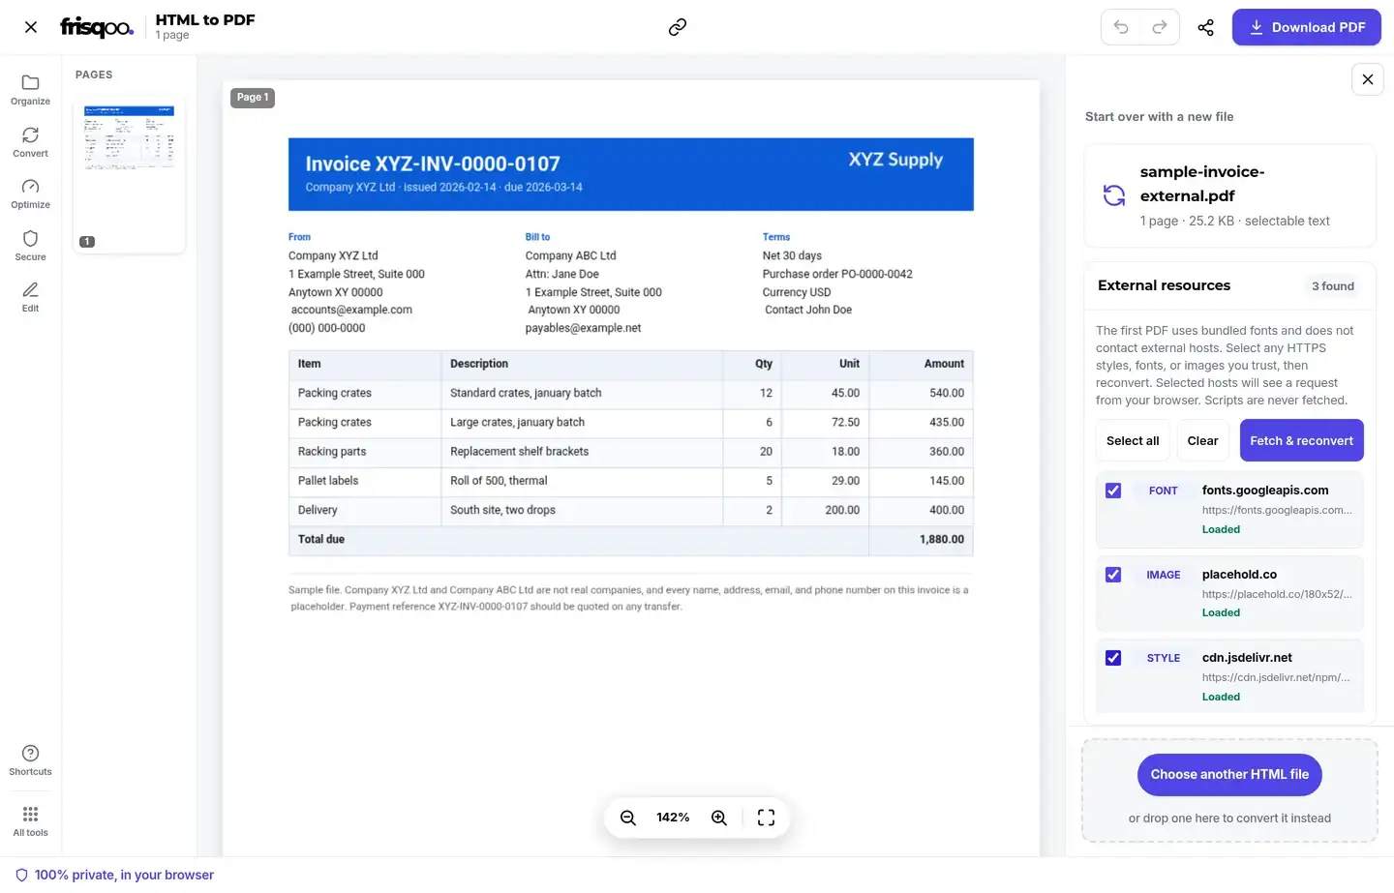Click the accounts@example.com email text
Screen dimensions: 1394x893
click(x=351, y=310)
